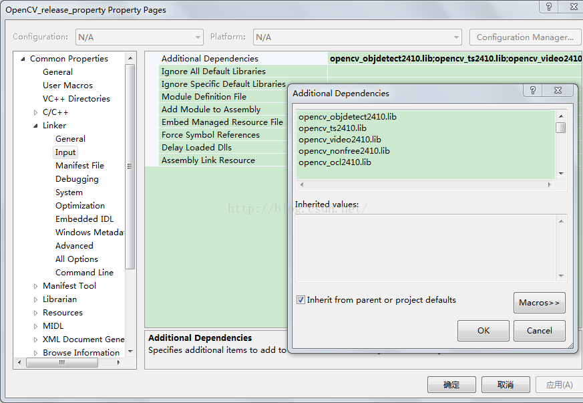Select Advanced under Linker
The image size is (583, 403).
click(74, 246)
